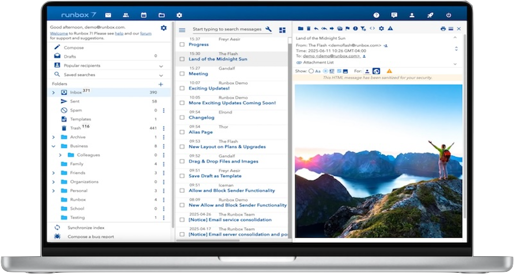Click the rocket icon in top bar
The height and width of the screenshot is (277, 514).
point(431,15)
